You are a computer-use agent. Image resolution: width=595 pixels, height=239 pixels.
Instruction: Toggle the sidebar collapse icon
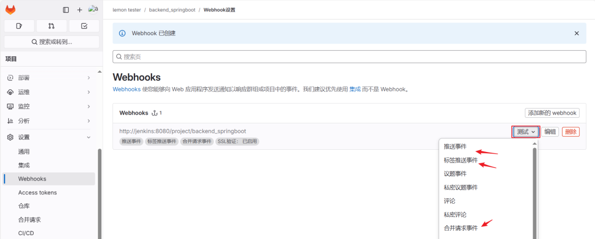[66, 10]
